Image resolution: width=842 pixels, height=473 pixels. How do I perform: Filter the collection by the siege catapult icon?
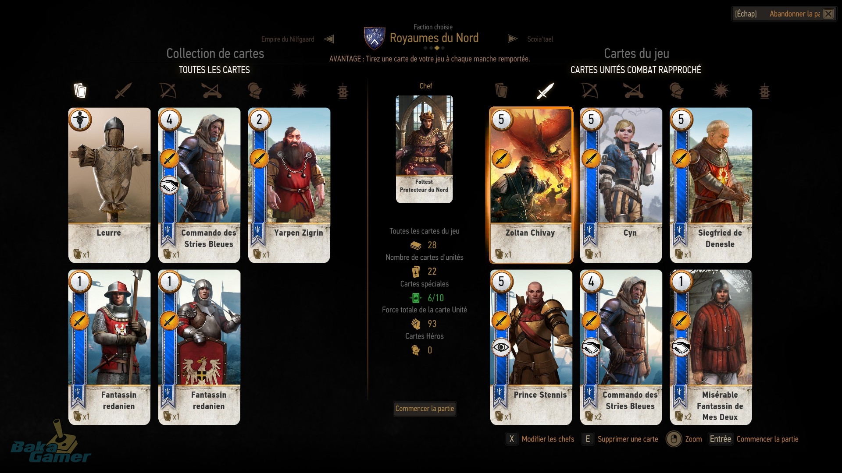pyautogui.click(x=211, y=91)
